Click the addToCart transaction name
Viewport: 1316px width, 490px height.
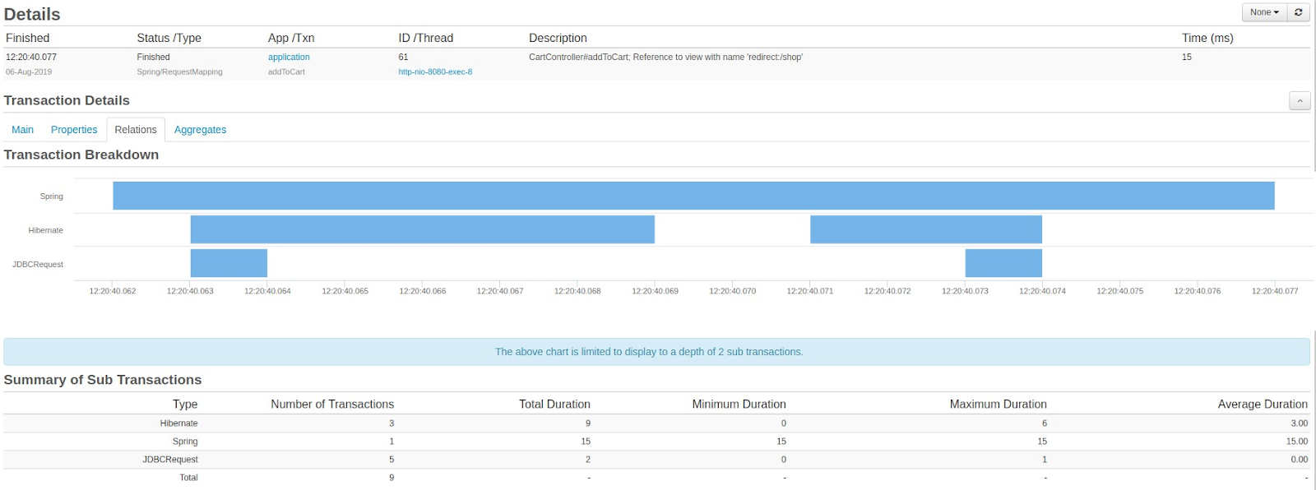pos(286,72)
